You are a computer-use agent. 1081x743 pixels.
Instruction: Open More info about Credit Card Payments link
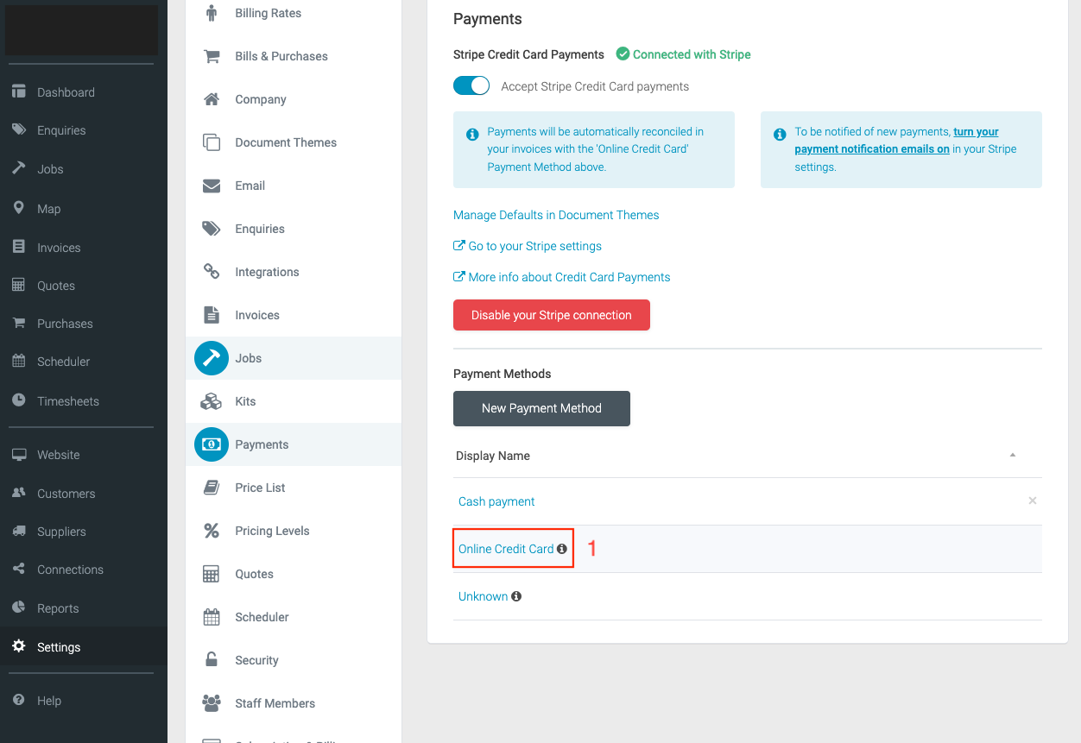coord(562,277)
